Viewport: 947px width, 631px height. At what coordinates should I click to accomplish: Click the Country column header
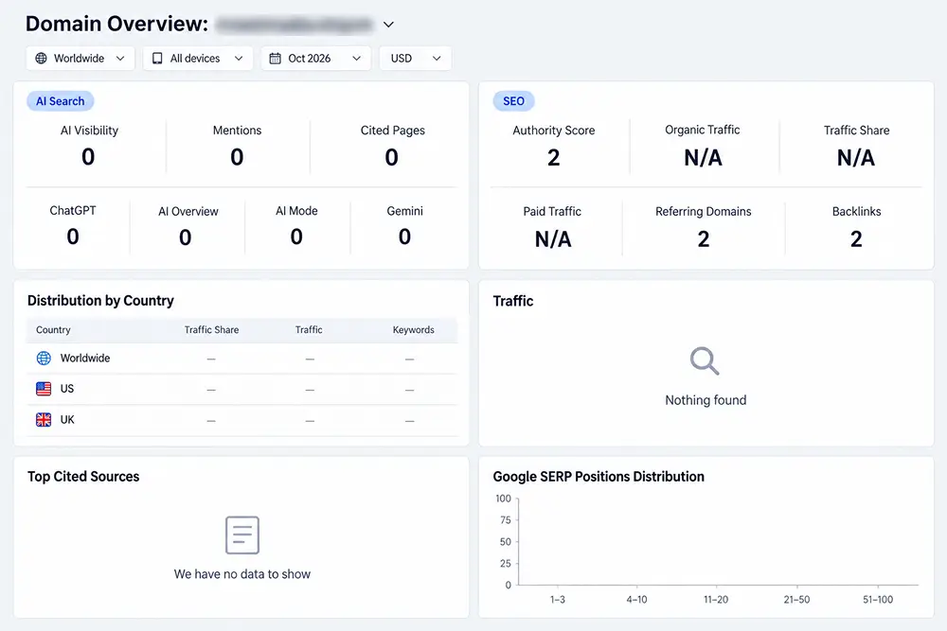53,330
